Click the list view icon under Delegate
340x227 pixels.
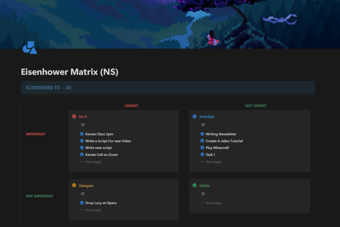(x=83, y=194)
